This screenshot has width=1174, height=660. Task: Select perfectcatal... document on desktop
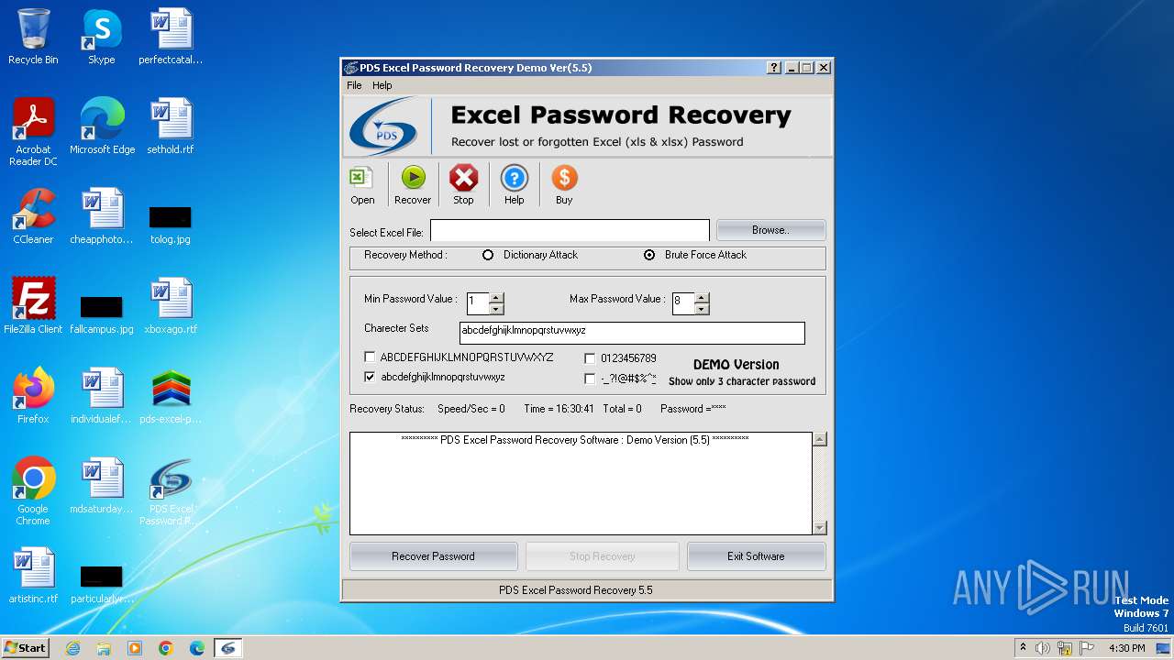171,37
